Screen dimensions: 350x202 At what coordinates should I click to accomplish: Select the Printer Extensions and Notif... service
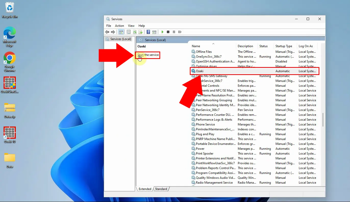216,158
